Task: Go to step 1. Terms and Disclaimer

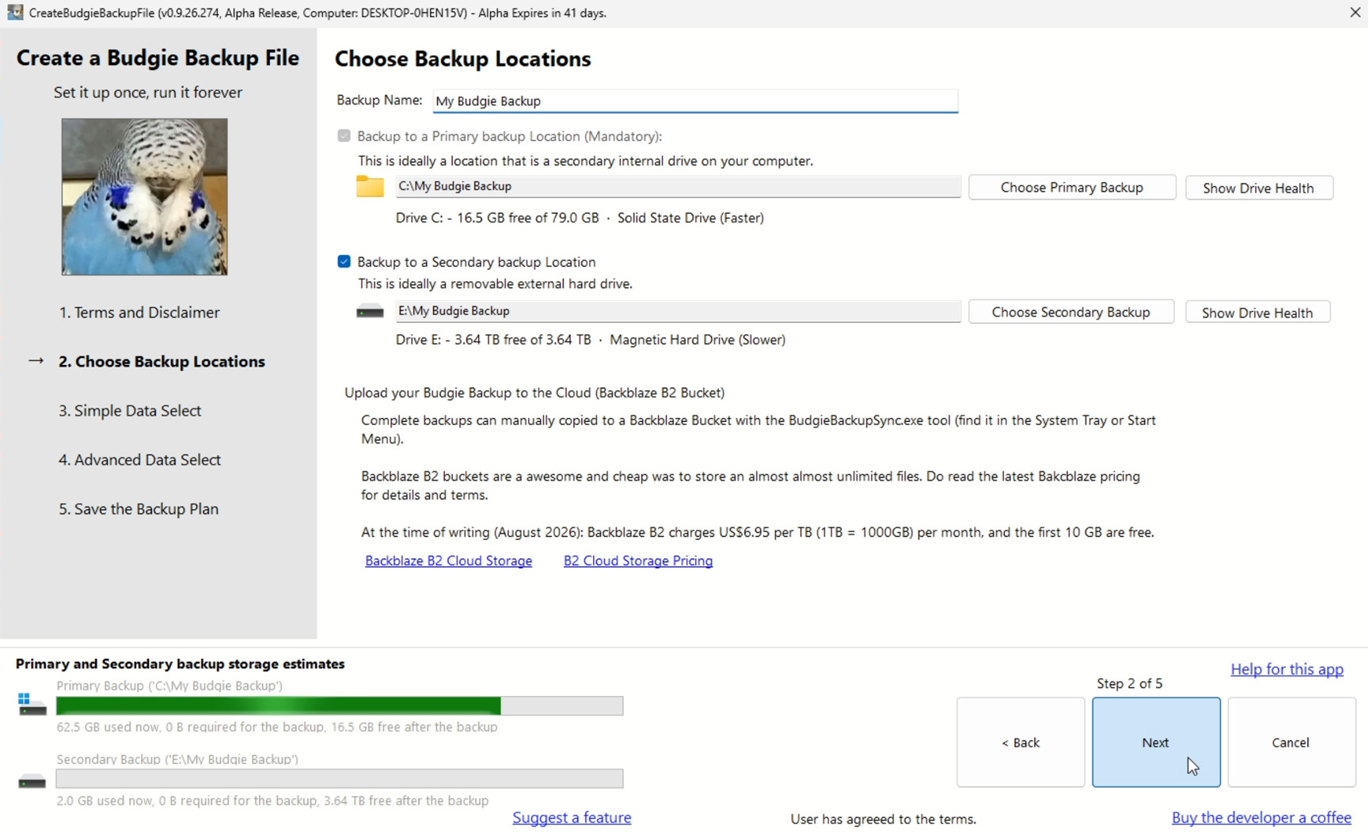Action: click(139, 312)
